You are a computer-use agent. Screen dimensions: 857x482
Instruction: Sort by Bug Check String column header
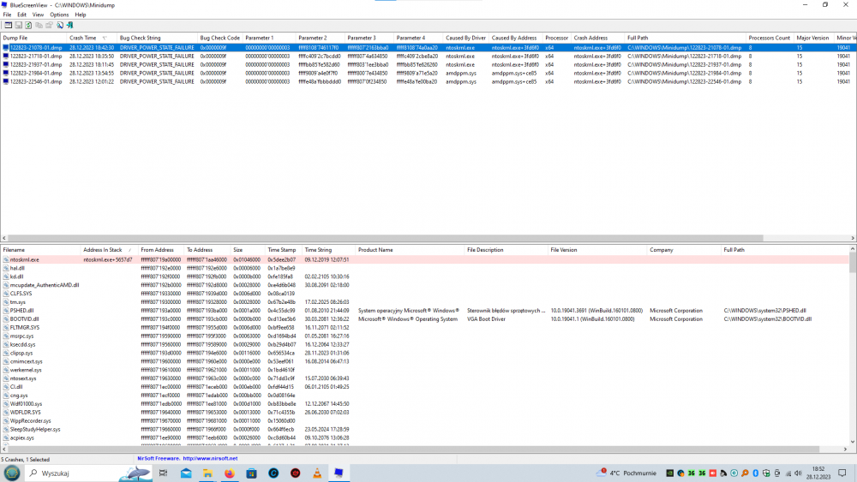point(140,38)
